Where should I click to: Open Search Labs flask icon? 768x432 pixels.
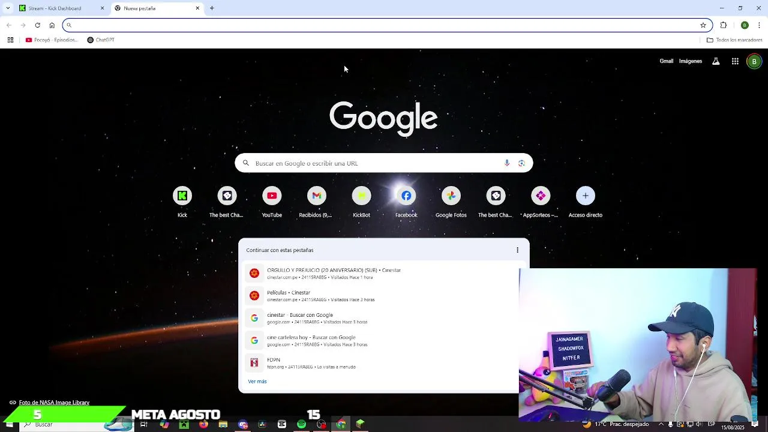pos(716,61)
